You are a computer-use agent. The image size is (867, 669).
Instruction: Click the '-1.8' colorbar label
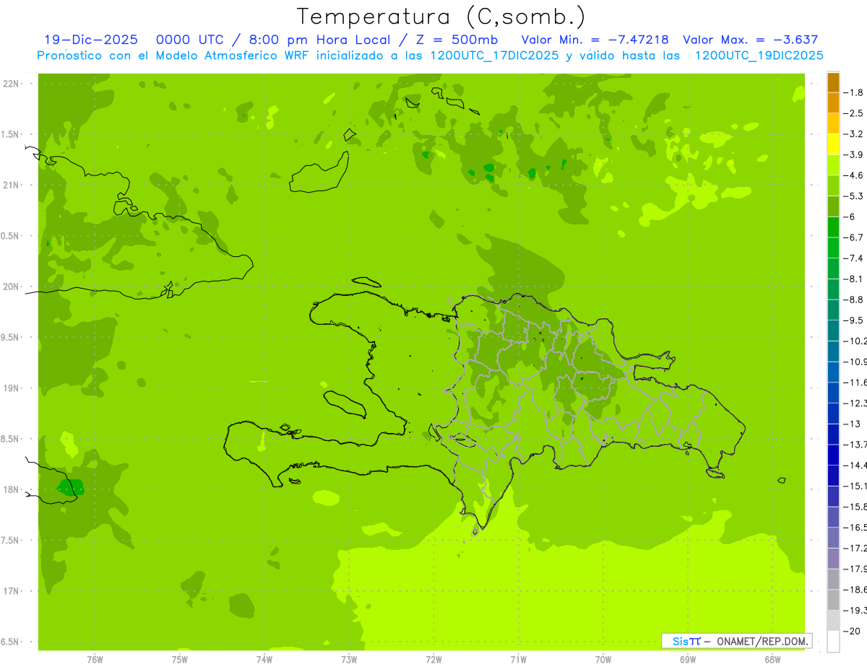[x=853, y=92]
